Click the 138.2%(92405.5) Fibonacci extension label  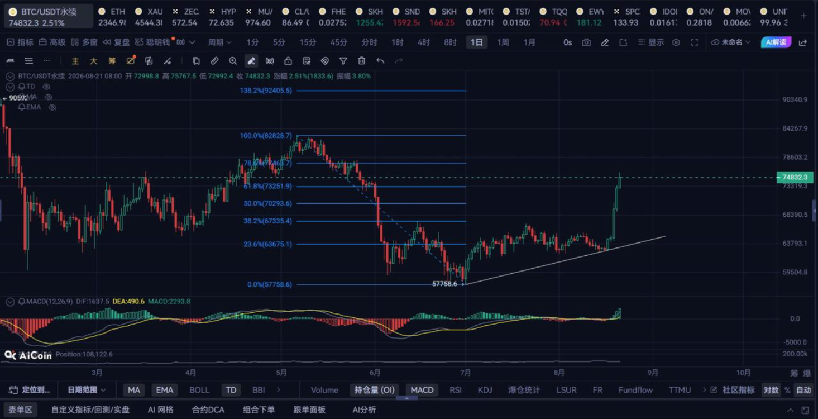click(x=266, y=91)
